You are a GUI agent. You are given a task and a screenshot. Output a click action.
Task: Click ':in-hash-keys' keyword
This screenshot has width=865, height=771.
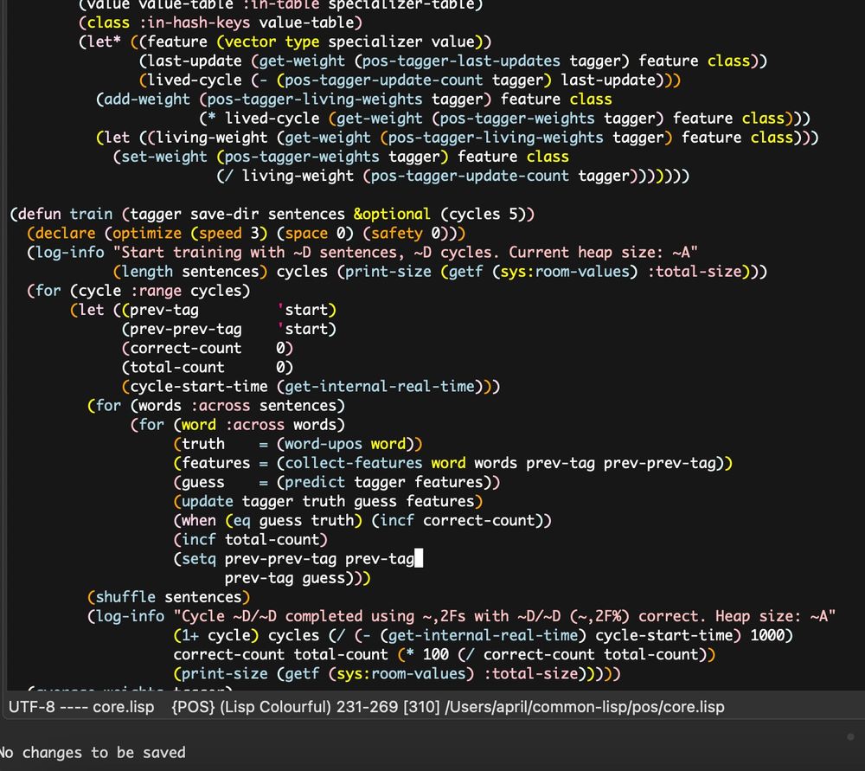[x=195, y=22]
